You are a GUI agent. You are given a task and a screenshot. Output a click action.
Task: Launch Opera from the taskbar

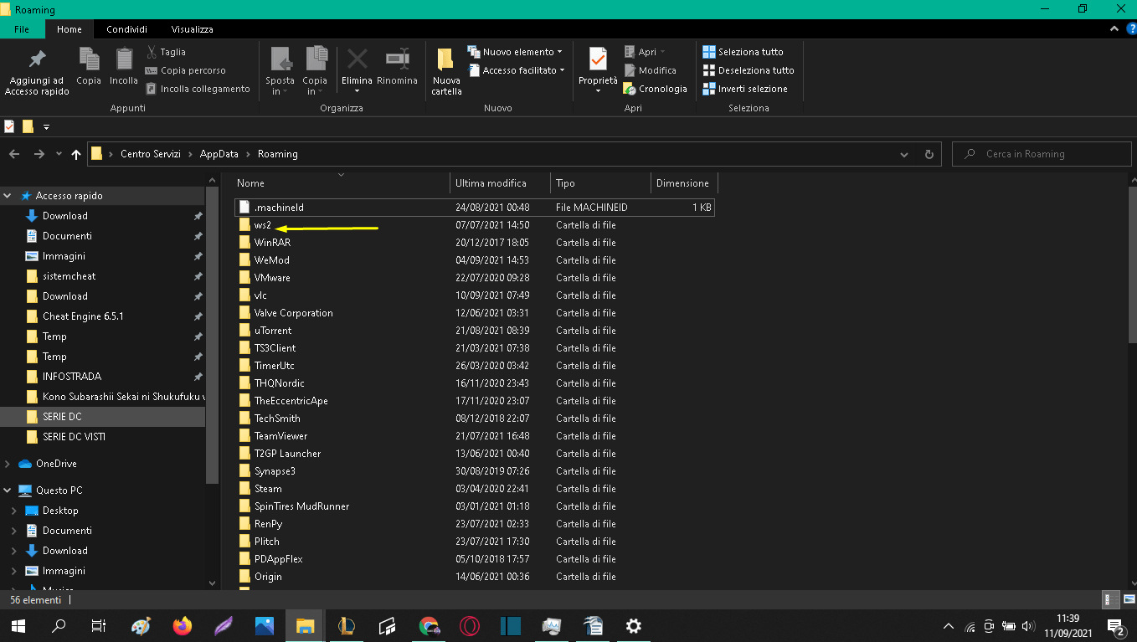470,625
